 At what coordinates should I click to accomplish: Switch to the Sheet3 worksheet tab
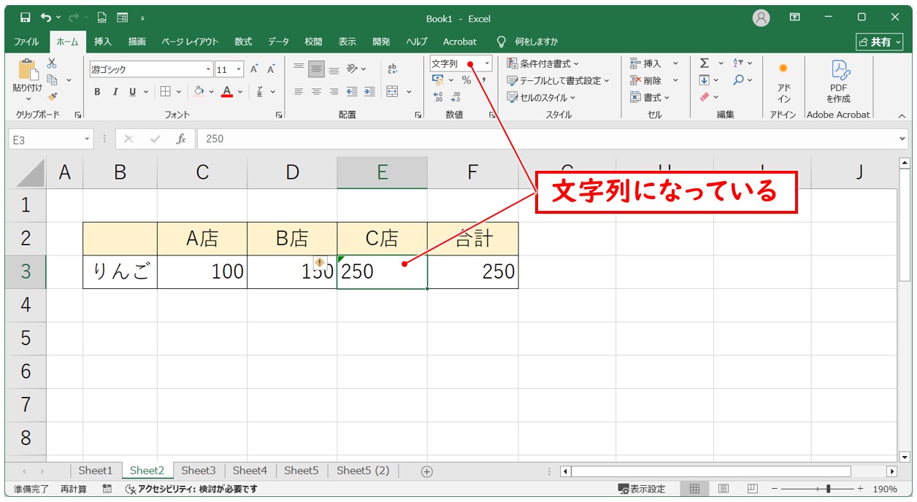point(199,471)
